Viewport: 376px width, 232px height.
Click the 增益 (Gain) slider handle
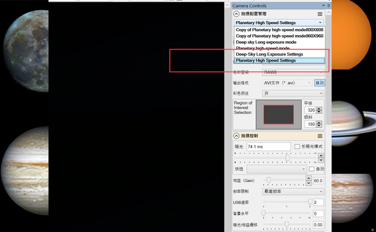(268, 181)
